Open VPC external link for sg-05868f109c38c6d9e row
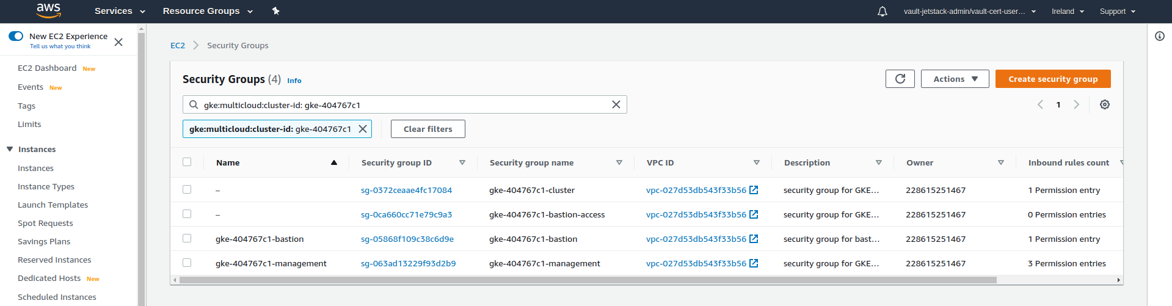1172x306 pixels. (x=754, y=239)
